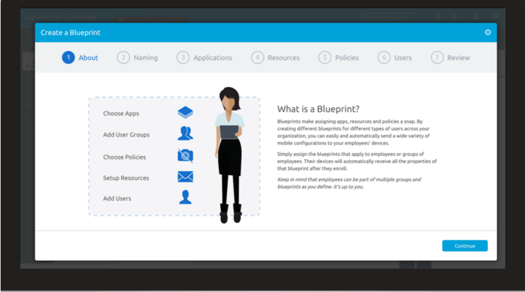
Task: Click the Create a Blueprint title bar text
Action: pyautogui.click(x=71, y=33)
